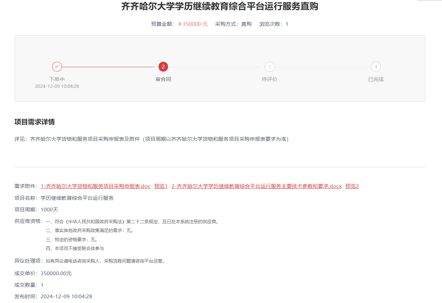Select the 已完成 step label
442x303 pixels.
click(x=376, y=79)
